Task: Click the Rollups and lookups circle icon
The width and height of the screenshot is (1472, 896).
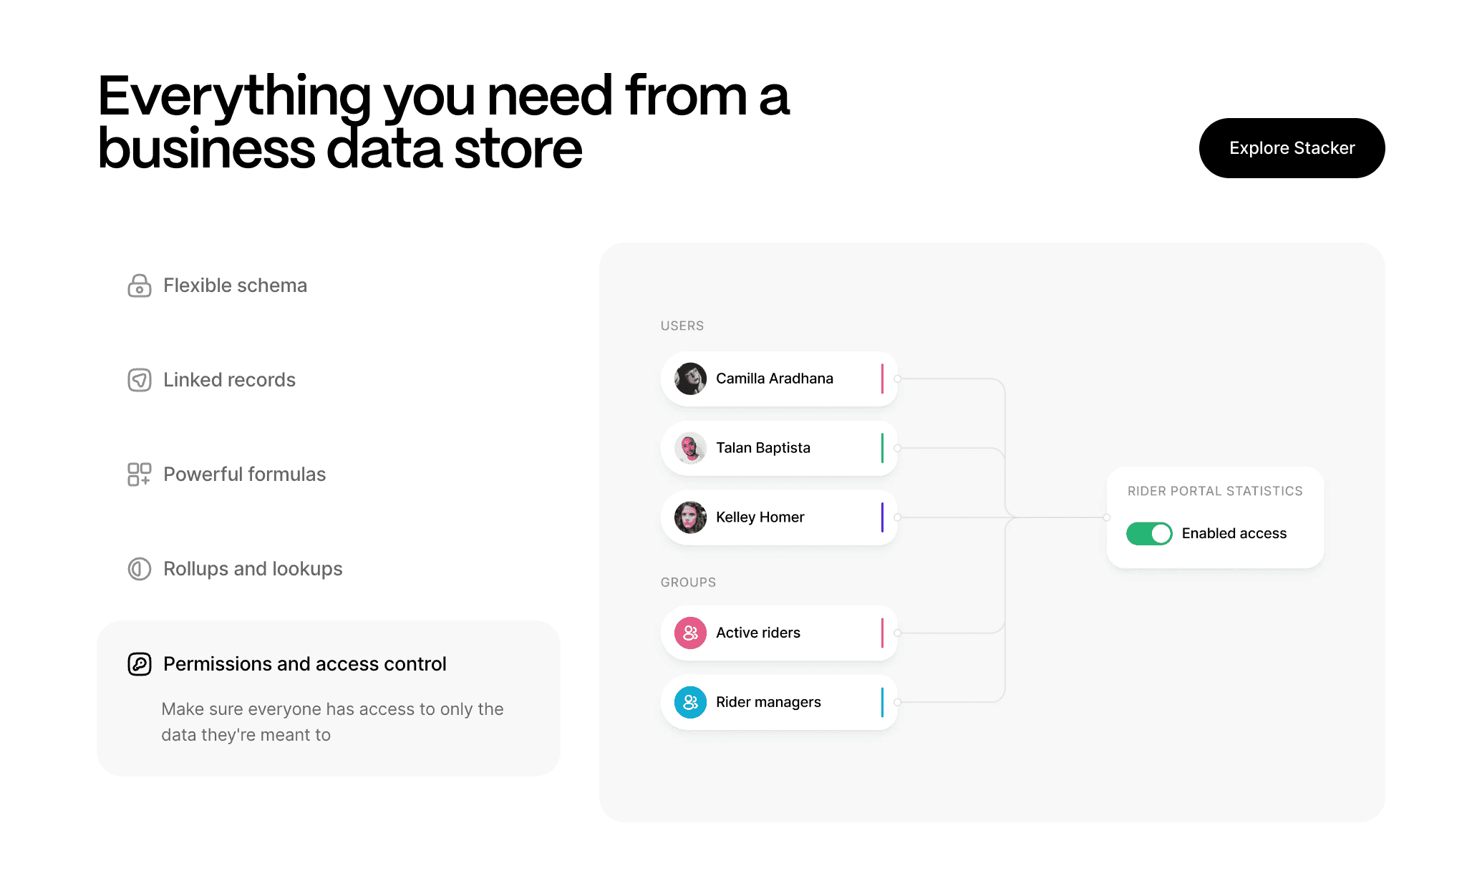Action: (x=140, y=569)
